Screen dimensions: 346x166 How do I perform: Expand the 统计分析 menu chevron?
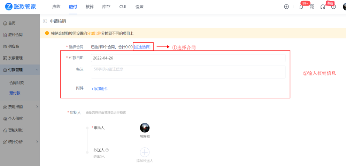(37, 142)
